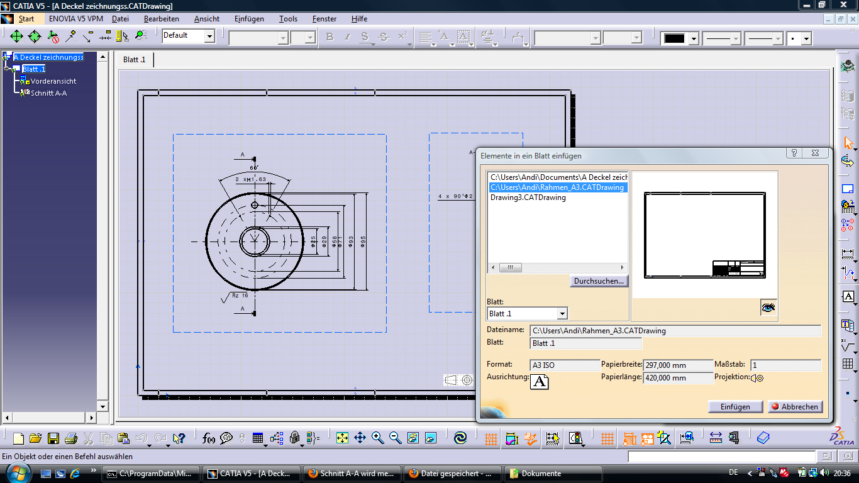Open the empty font size dropdown
This screenshot has height=483, width=859.
click(x=310, y=38)
